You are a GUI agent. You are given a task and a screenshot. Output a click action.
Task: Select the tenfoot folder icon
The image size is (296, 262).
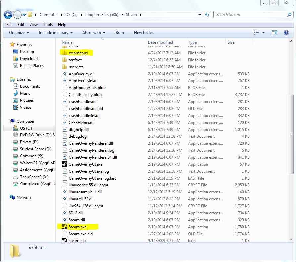[65, 60]
